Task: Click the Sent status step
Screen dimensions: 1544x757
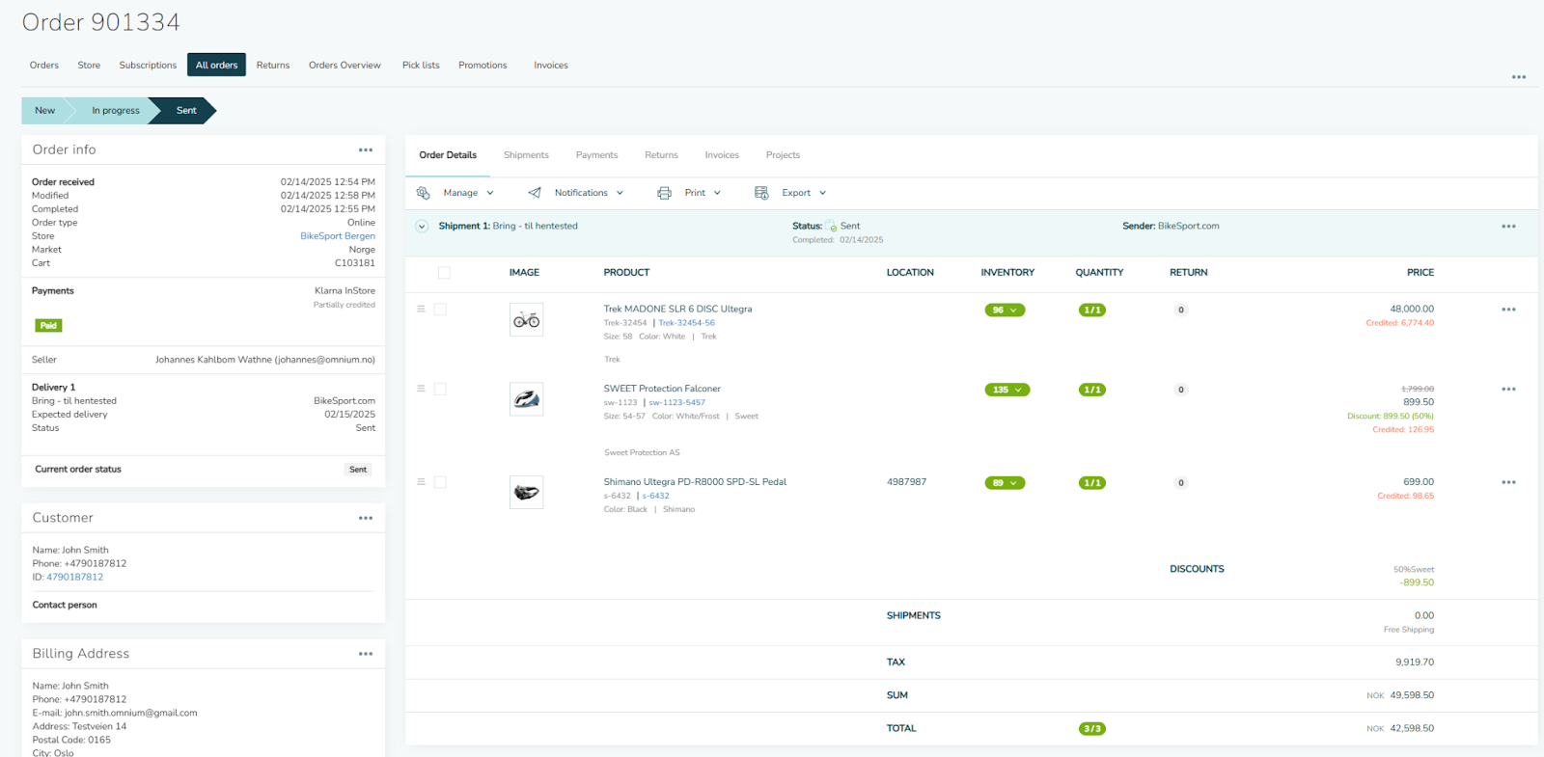Action: coord(186,111)
